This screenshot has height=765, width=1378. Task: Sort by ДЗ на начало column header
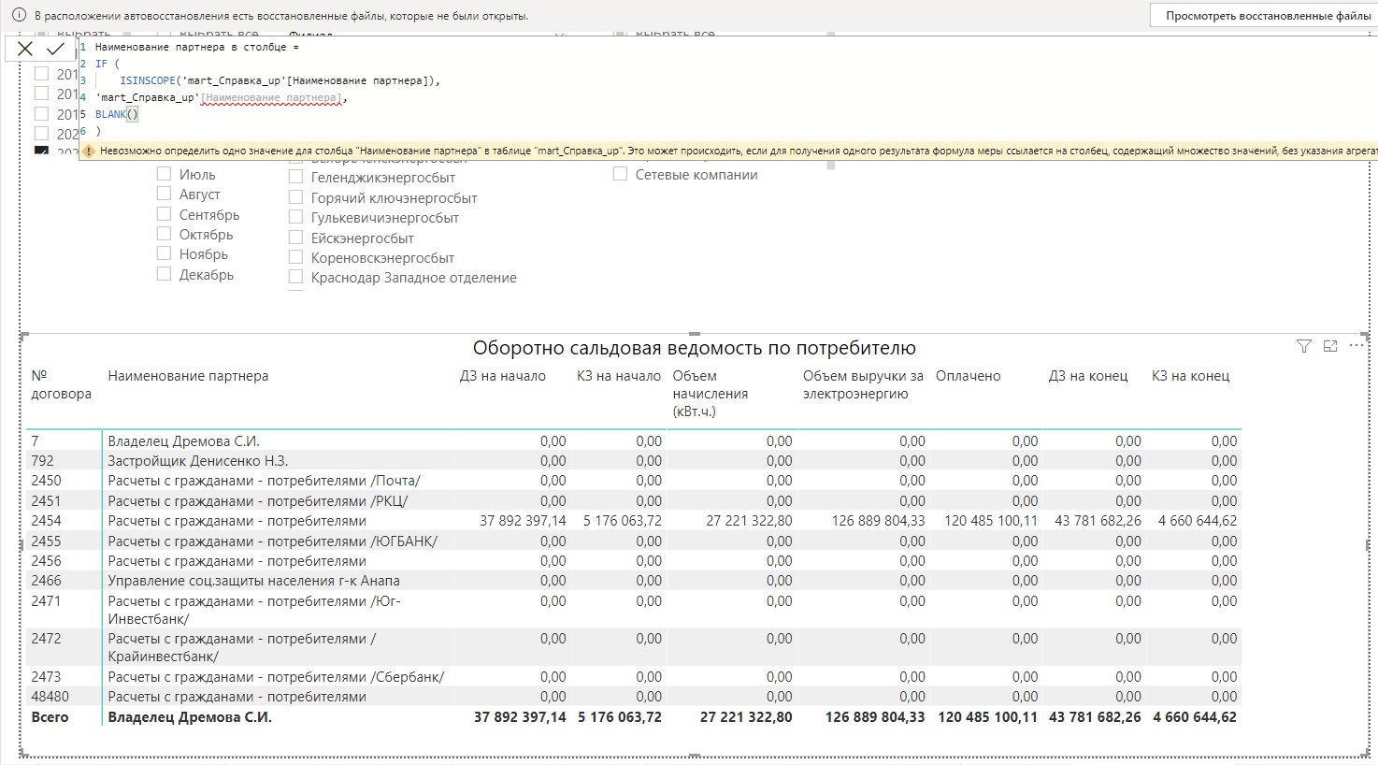[x=502, y=376]
